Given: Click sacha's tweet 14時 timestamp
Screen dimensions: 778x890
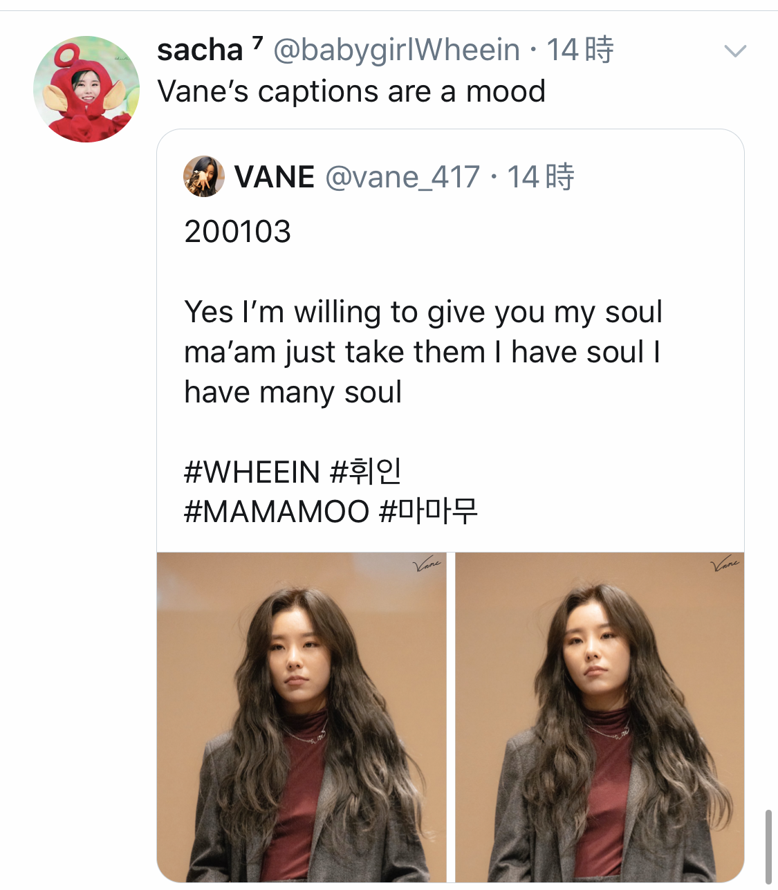Looking at the screenshot, I should (x=580, y=50).
